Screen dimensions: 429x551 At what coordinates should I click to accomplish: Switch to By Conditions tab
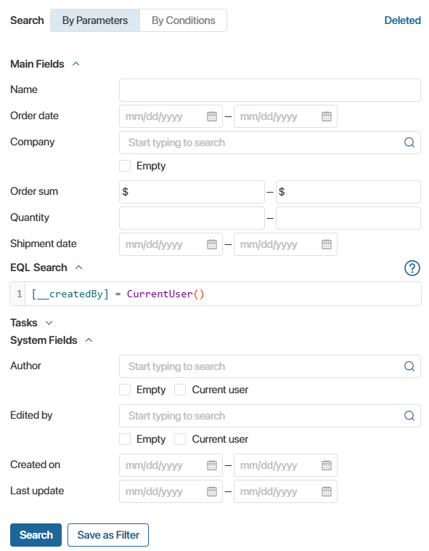coord(183,20)
